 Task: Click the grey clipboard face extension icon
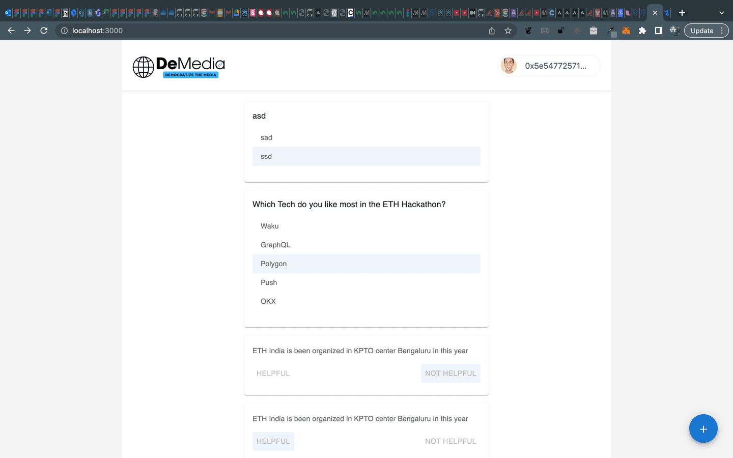pyautogui.click(x=594, y=31)
